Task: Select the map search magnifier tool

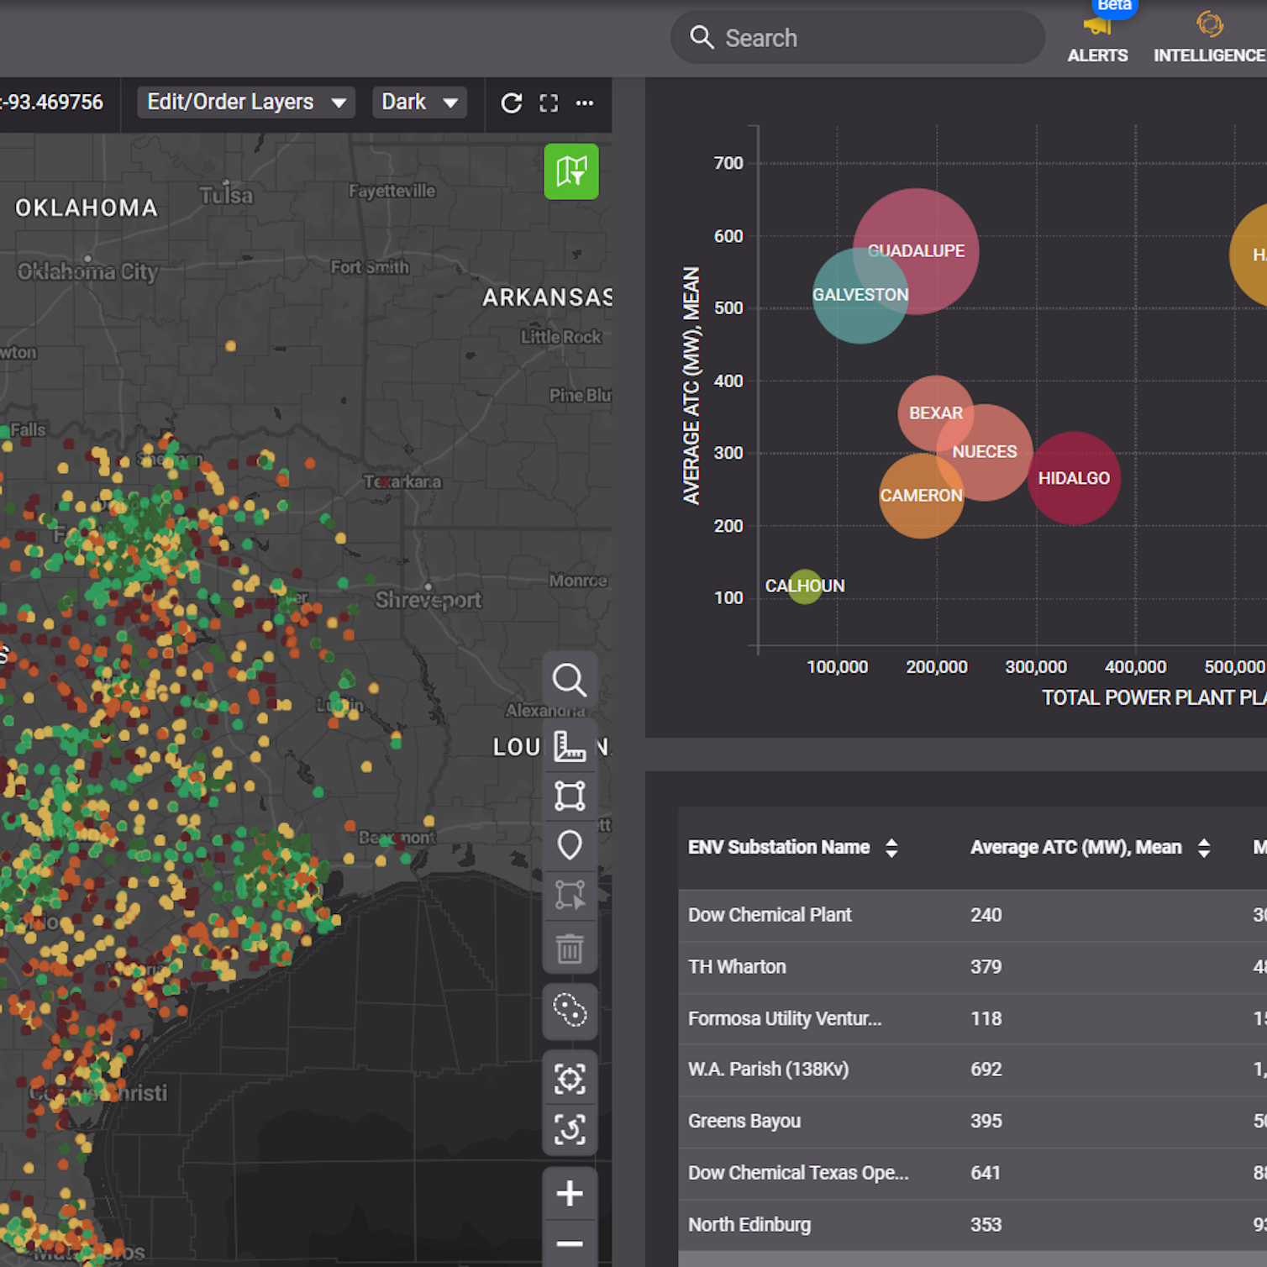Action: tap(570, 681)
